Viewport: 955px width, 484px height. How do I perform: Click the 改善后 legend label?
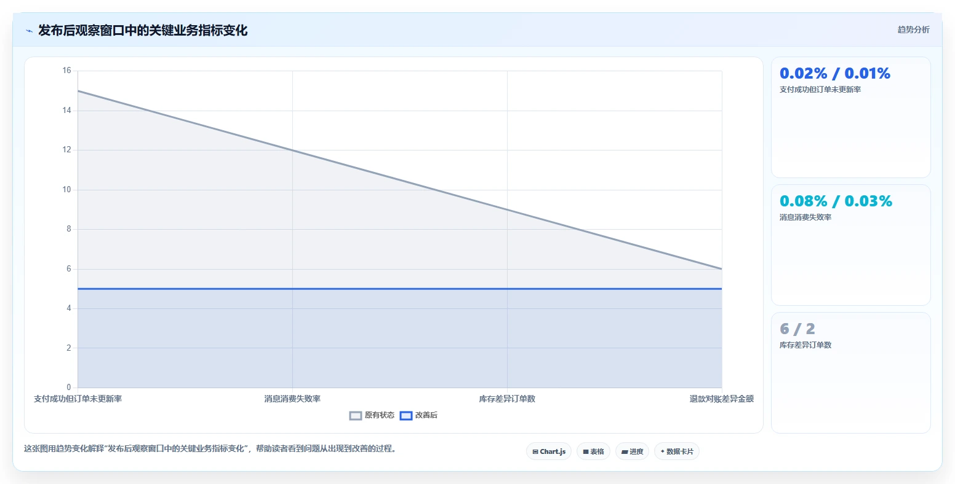[x=426, y=416]
